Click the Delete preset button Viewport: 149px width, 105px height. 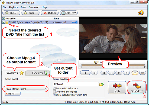tap(13, 94)
